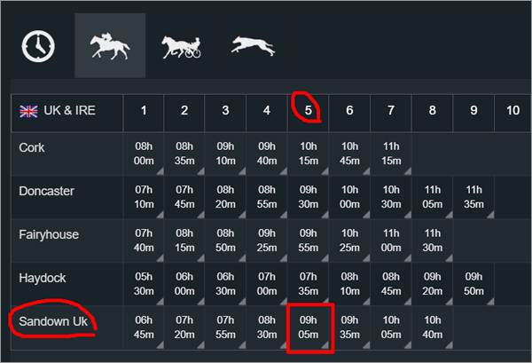This screenshot has width=532, height=363.
Task: Click the Doncaster row label
Action: coord(46,190)
